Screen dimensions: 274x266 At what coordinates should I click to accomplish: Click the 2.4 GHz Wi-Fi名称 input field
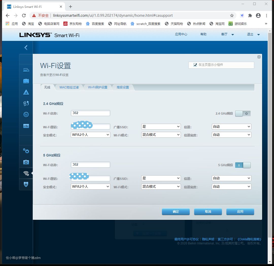coord(90,113)
